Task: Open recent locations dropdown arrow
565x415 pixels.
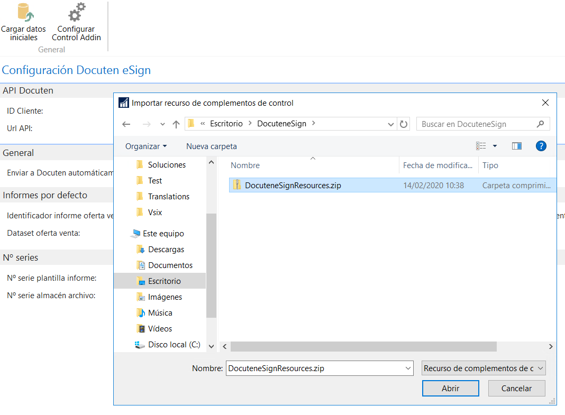Action: pos(162,124)
